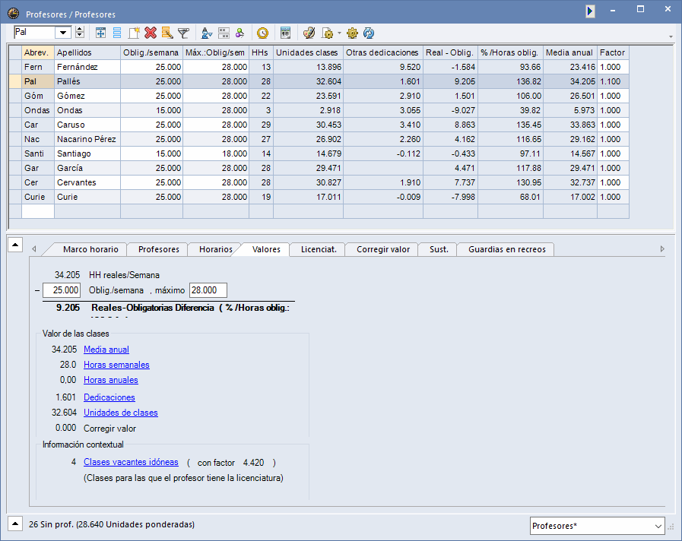682x541 pixels.
Task: Select the Caruso row
Action: point(319,125)
